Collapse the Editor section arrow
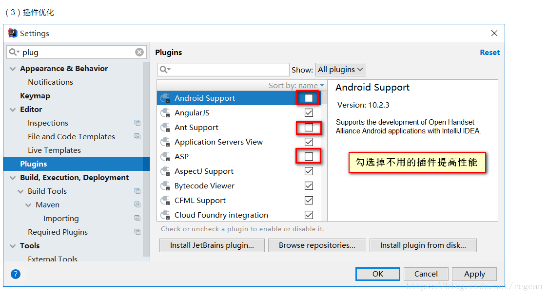Screen dimensions: 548x296 [x=13, y=110]
